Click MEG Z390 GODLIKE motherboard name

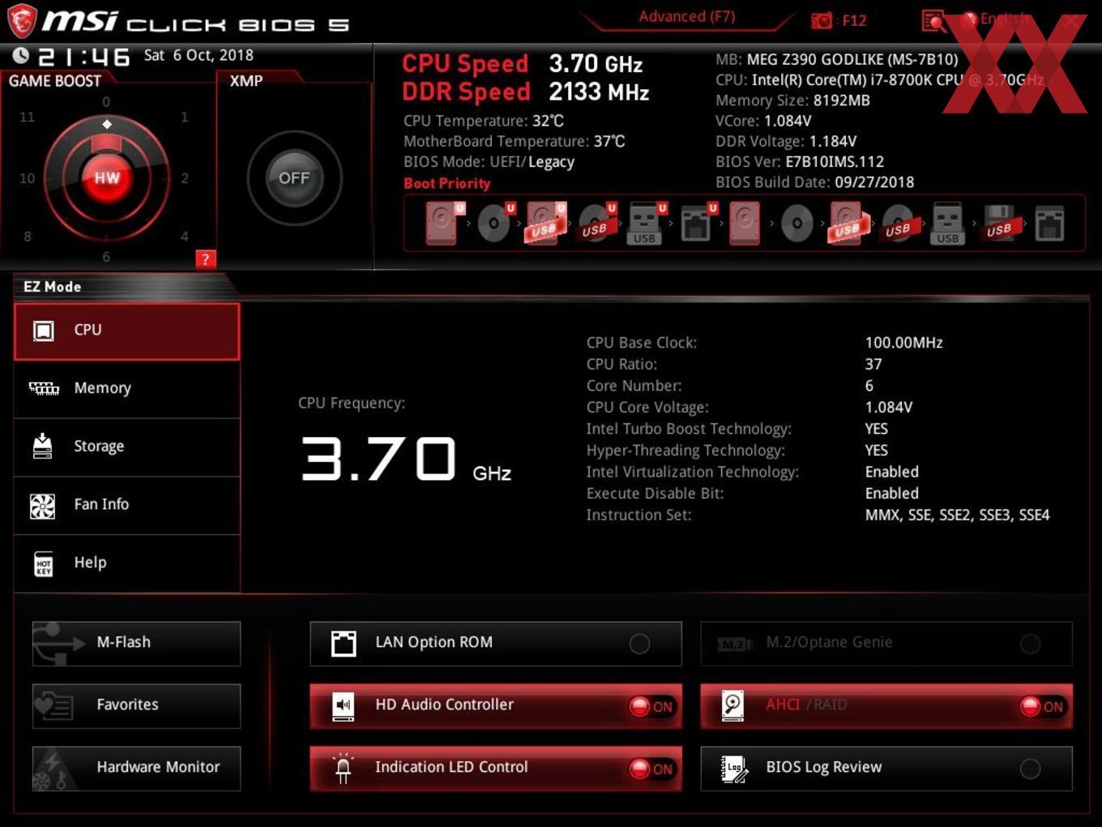852,59
